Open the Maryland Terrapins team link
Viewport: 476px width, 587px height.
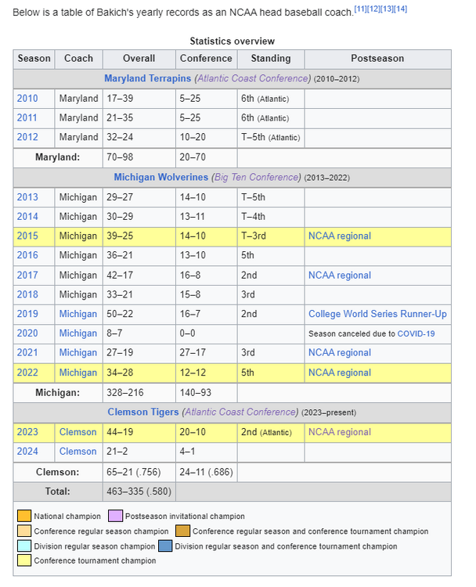click(148, 79)
